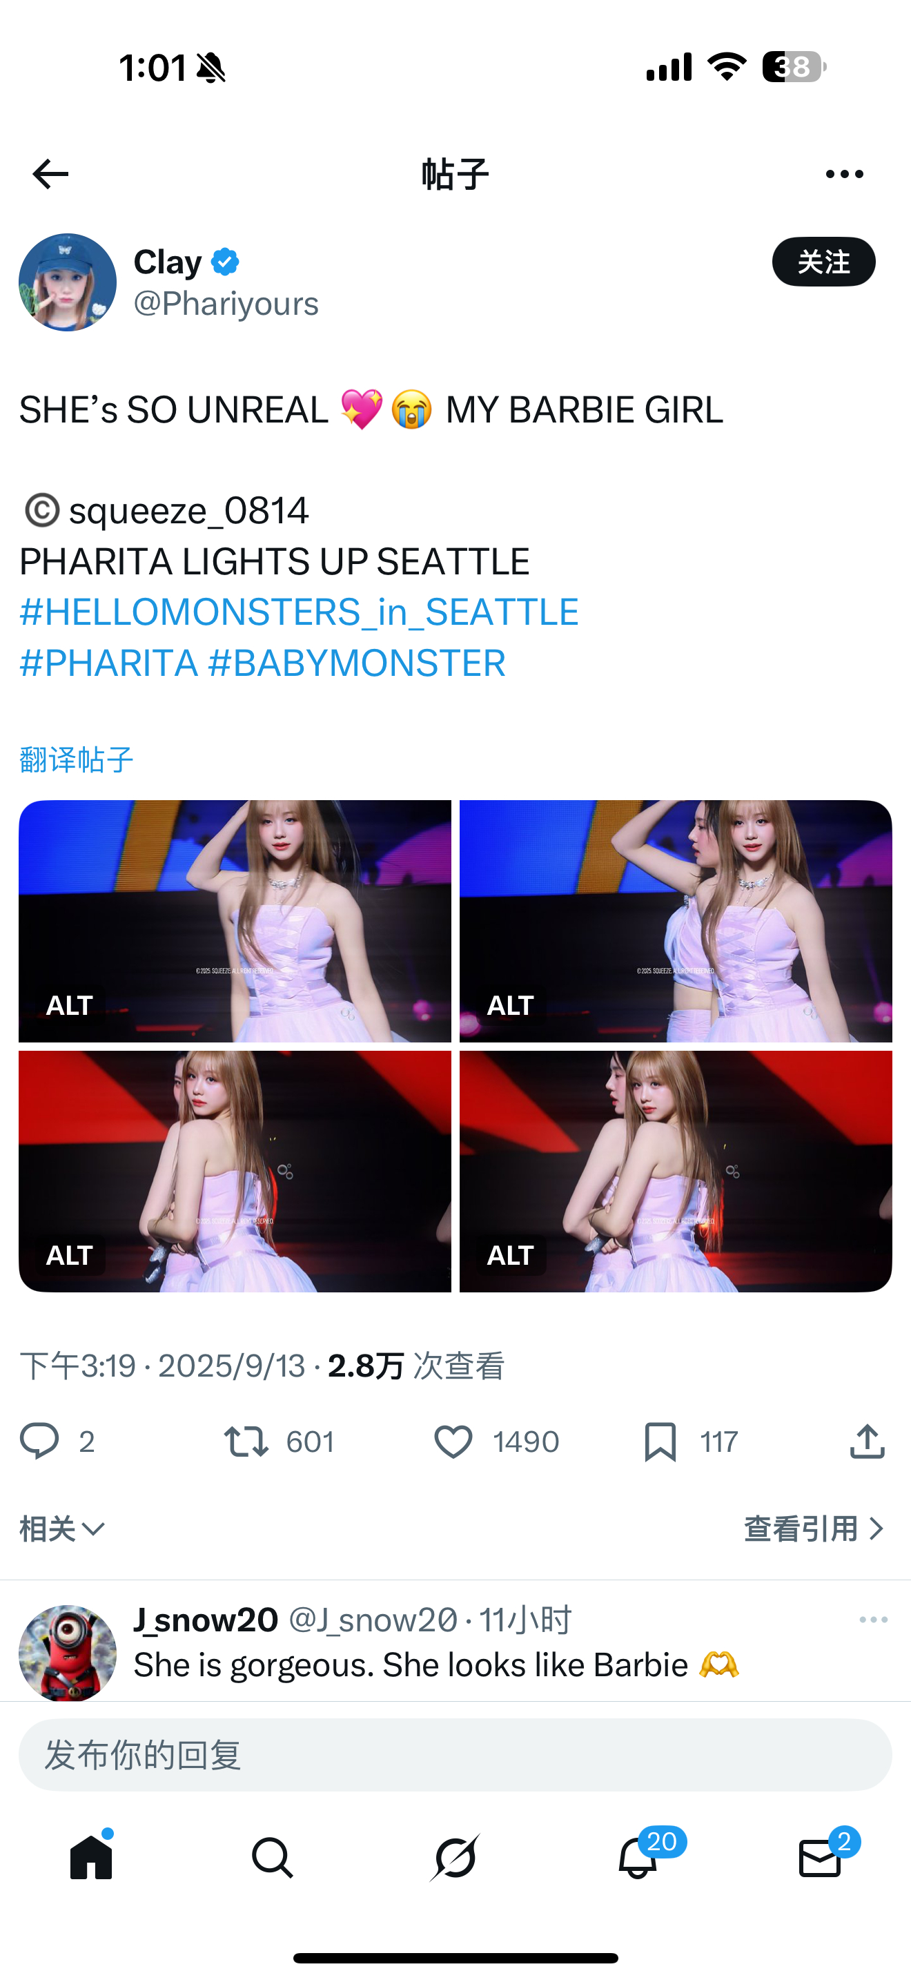Open the Search tab
This screenshot has width=911, height=1980.
point(273,1858)
